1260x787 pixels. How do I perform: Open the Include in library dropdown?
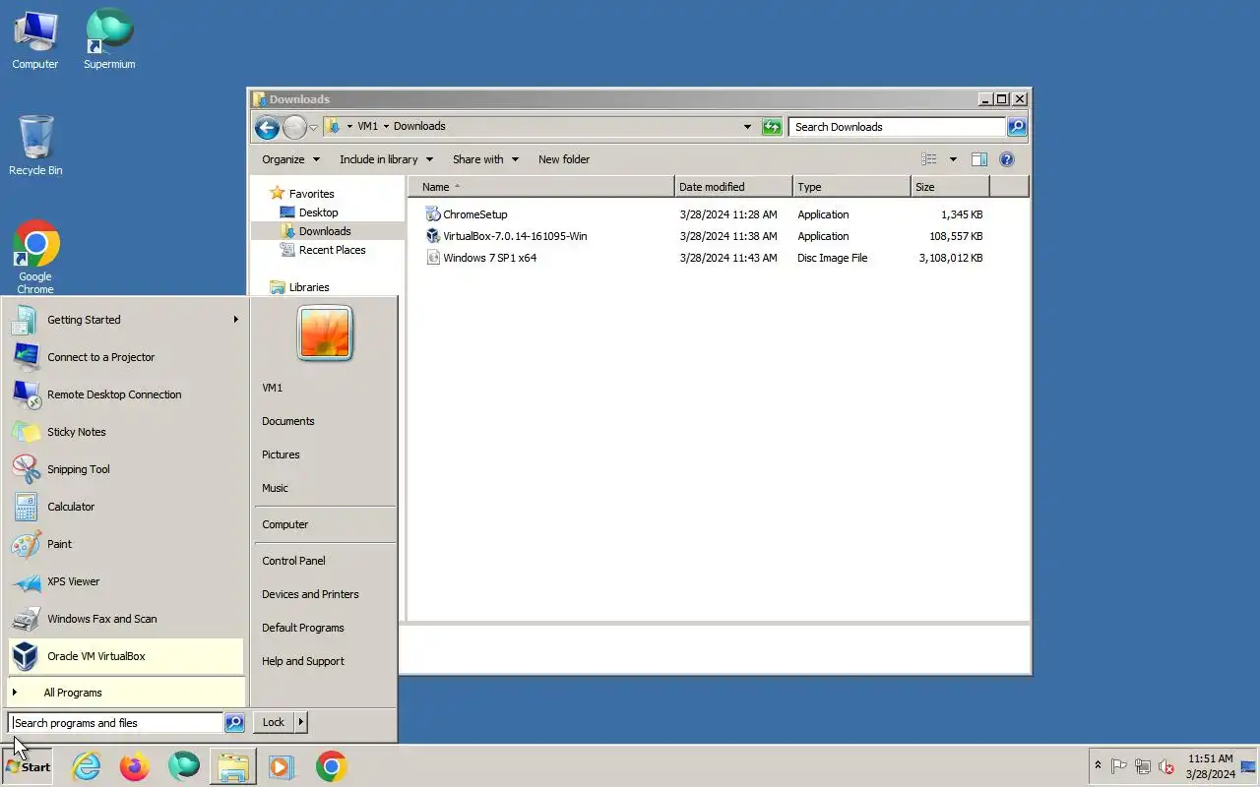[388, 159]
